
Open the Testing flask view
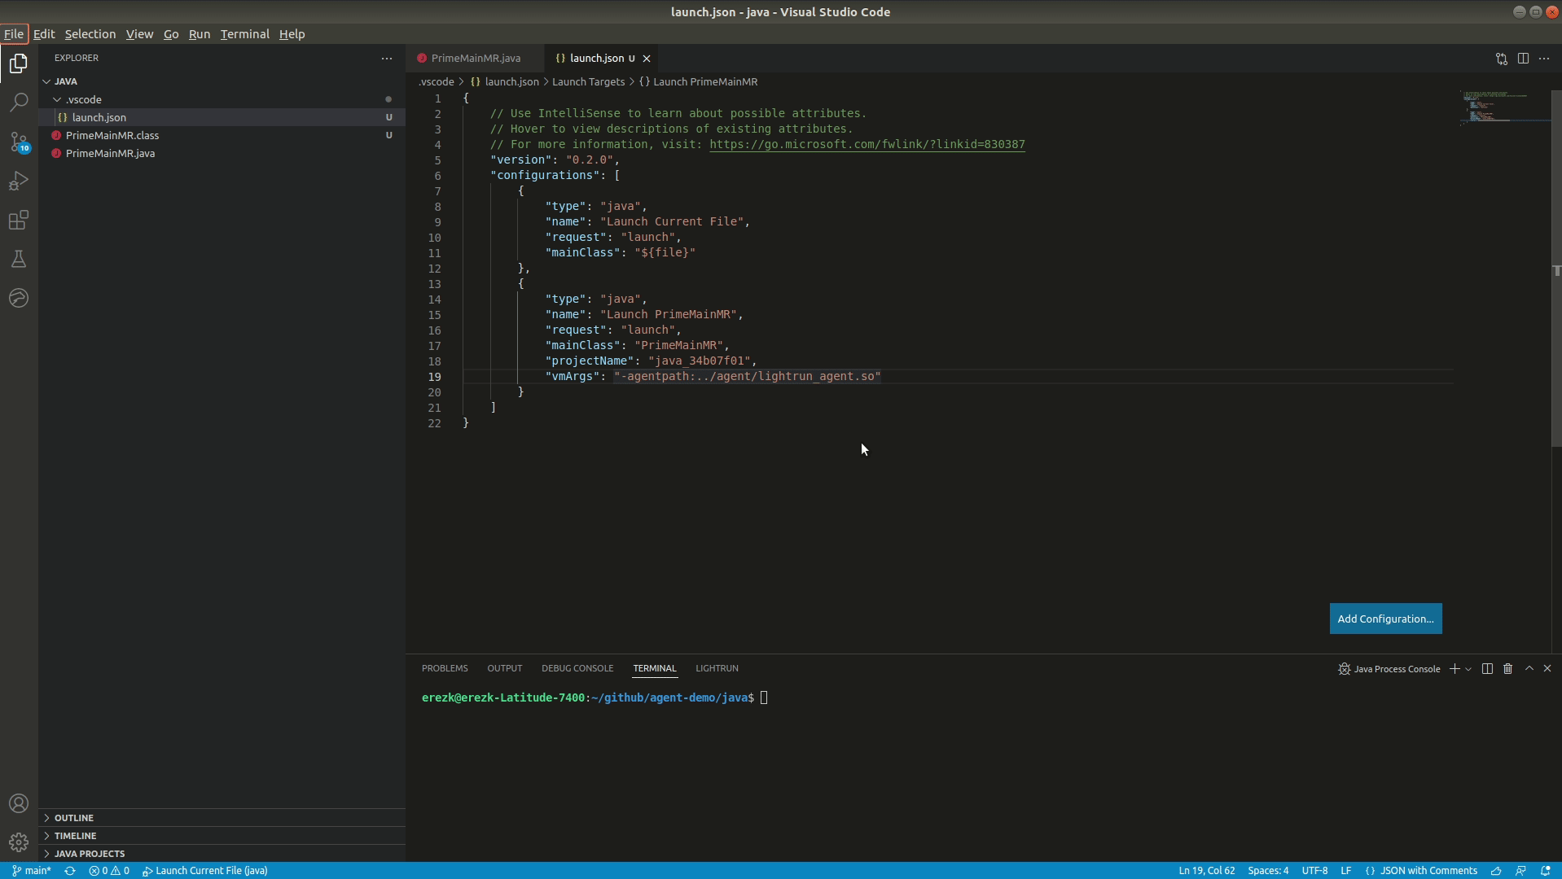[19, 259]
